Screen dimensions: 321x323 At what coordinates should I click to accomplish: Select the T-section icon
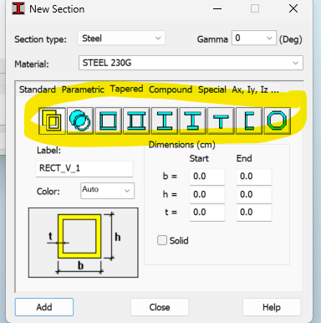[x=221, y=120]
